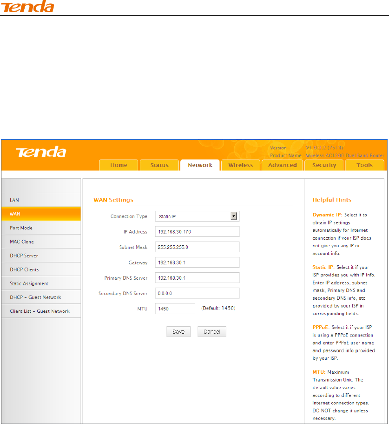Go to MAC Clone page
The width and height of the screenshot is (389, 424).
tap(41, 242)
